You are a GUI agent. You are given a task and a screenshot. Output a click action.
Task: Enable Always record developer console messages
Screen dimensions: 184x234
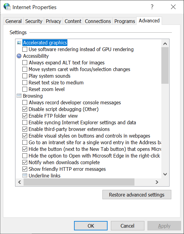point(25,102)
